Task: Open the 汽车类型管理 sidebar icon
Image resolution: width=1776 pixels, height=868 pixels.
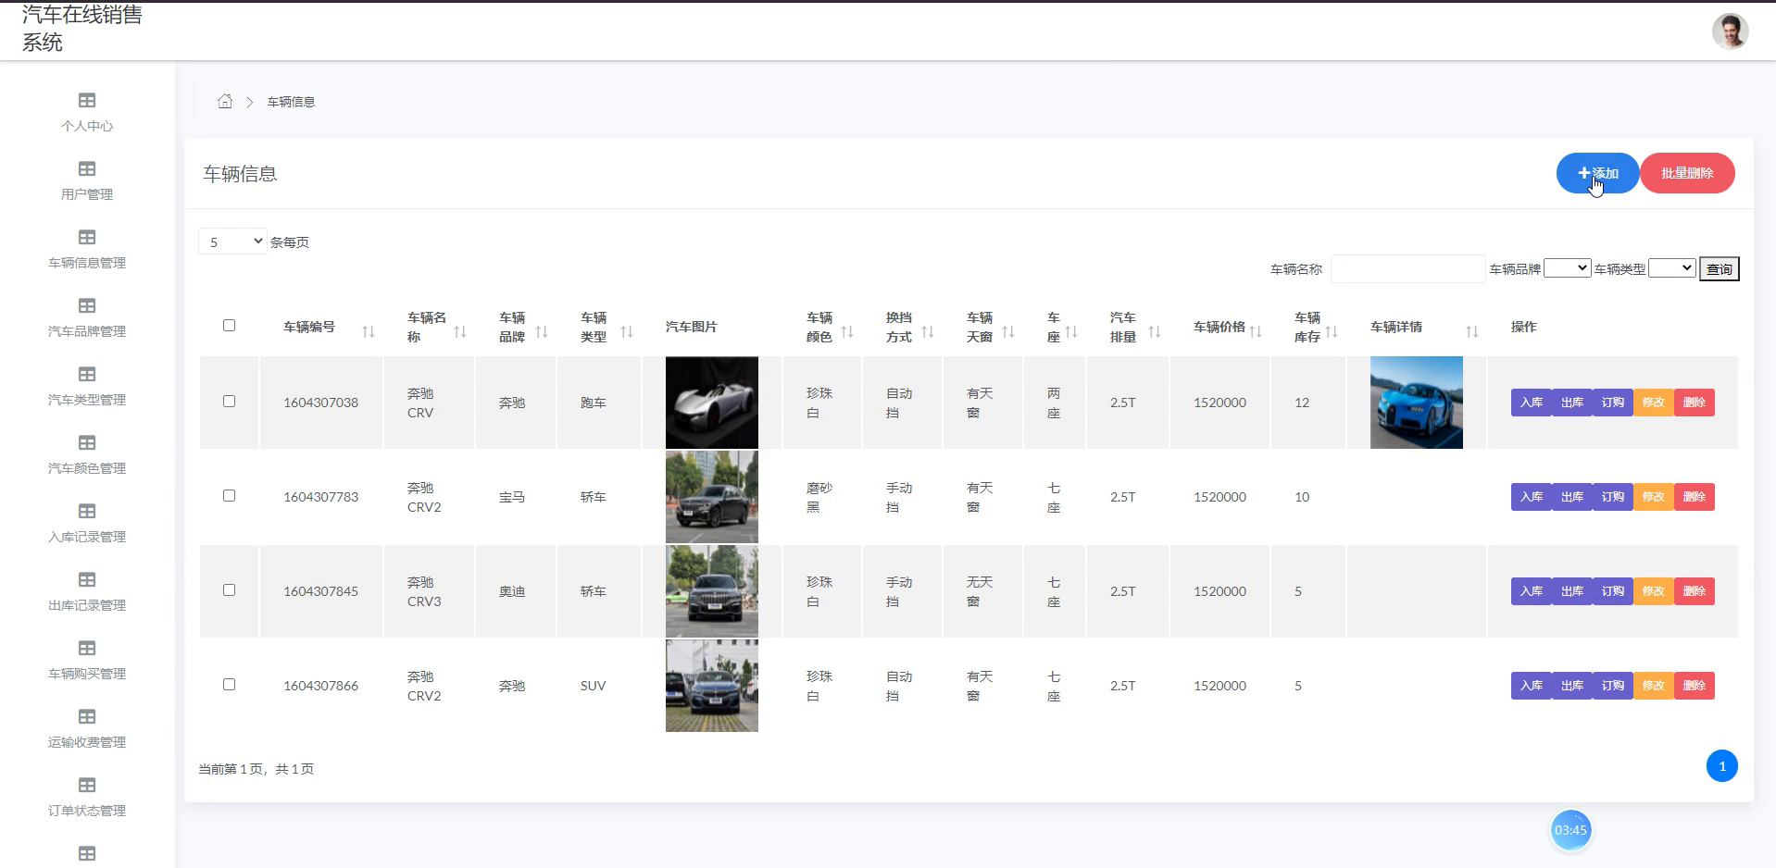Action: (x=87, y=374)
